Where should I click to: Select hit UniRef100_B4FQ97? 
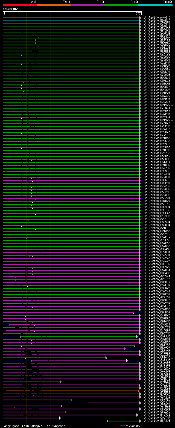coord(157,331)
